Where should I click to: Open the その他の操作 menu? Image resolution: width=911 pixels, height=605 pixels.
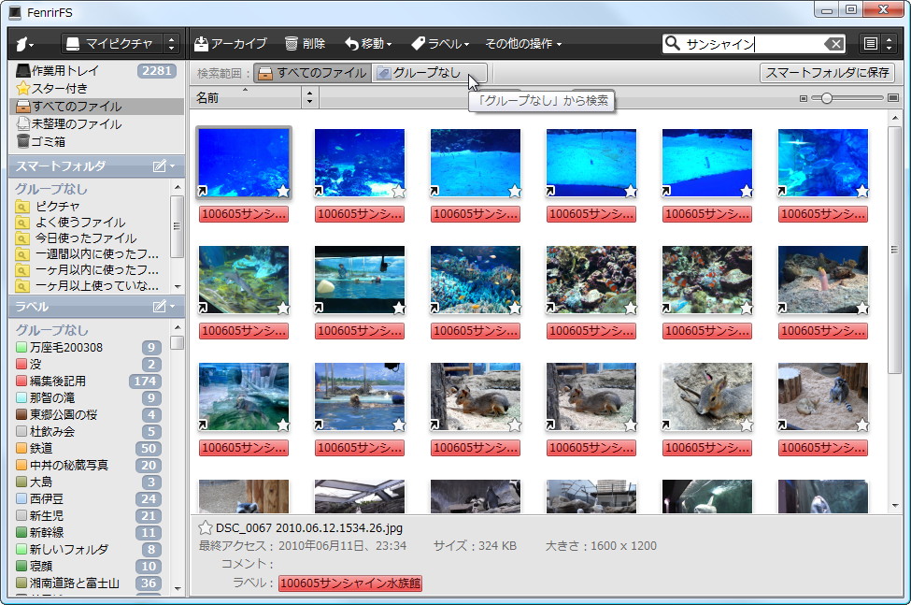pos(523,44)
